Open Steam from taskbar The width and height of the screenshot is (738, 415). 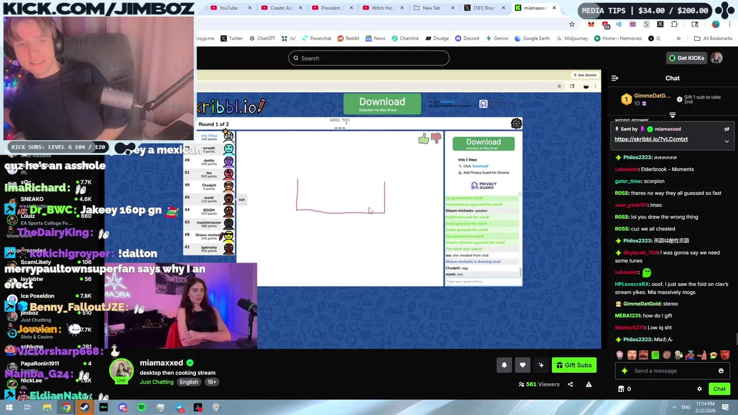85,408
